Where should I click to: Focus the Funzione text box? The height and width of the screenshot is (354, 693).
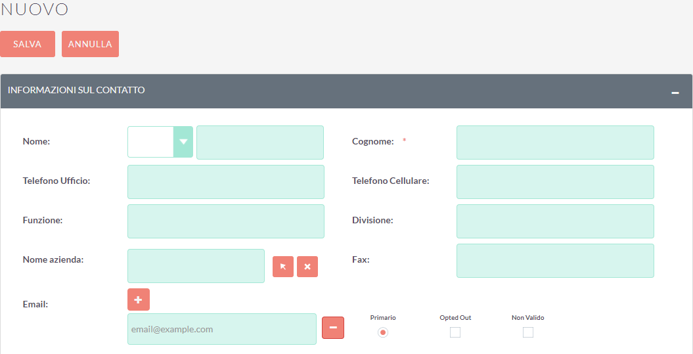coord(226,221)
